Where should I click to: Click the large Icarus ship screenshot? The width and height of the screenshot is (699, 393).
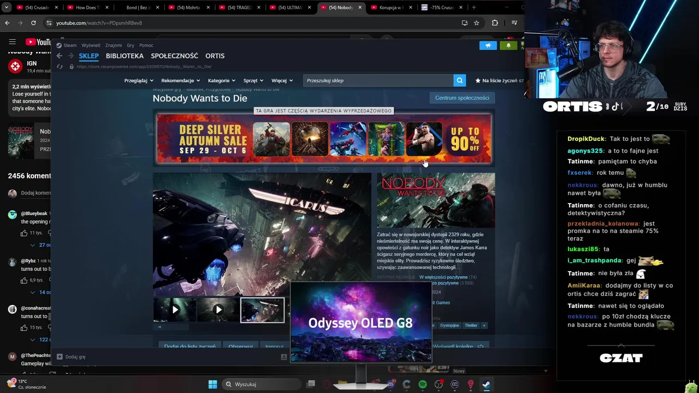[262, 234]
